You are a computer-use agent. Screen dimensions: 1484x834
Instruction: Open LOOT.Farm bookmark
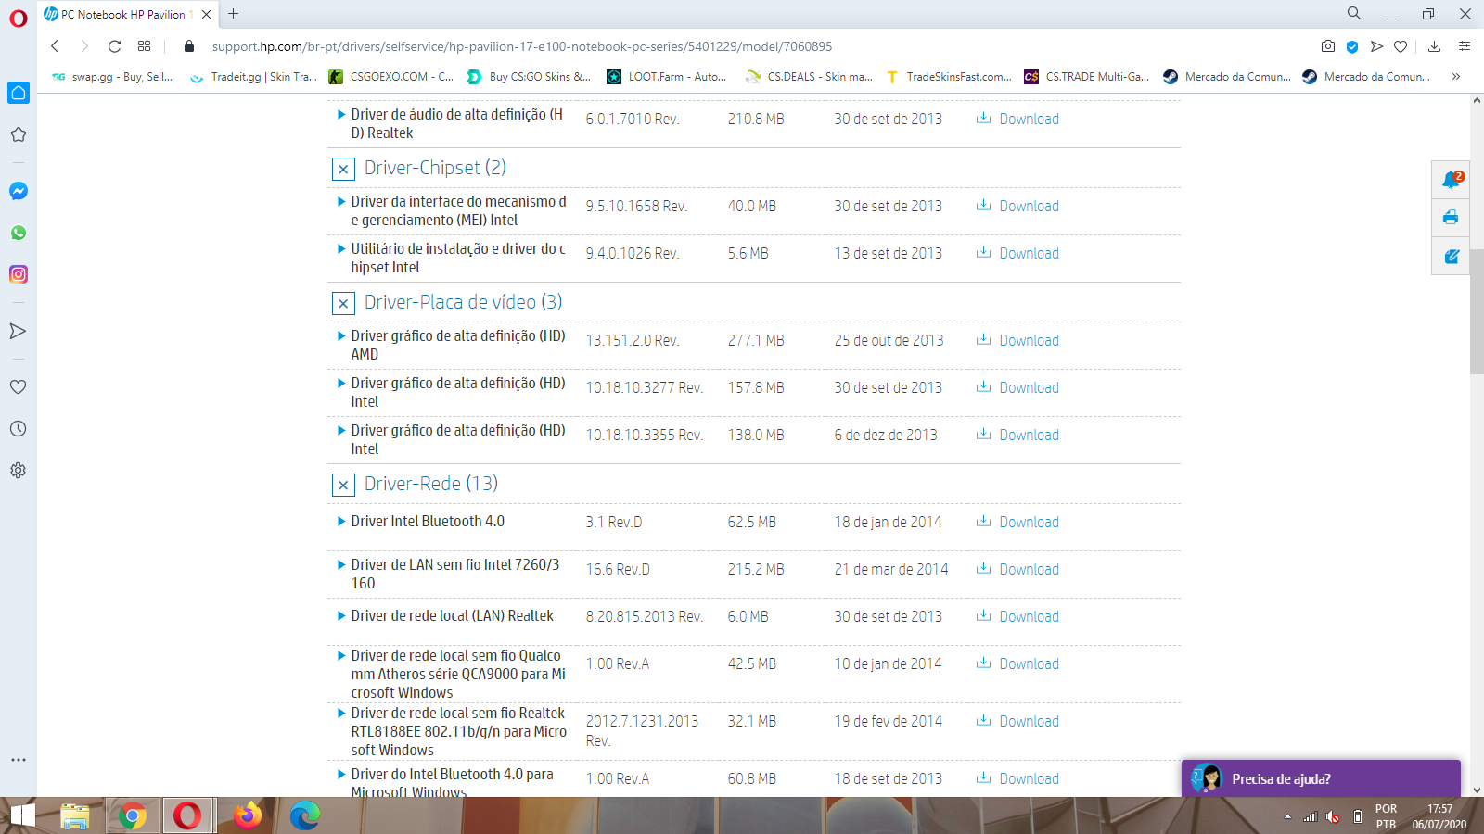coord(667,77)
